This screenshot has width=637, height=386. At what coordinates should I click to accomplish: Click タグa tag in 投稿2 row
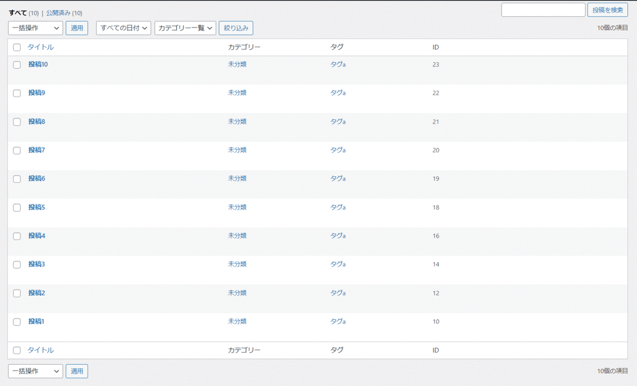pyautogui.click(x=338, y=293)
